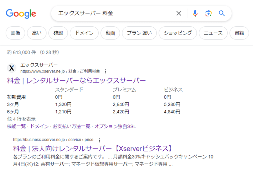Open Google Lens image search icon
Viewport: 253px width, 172px height.
point(208,14)
